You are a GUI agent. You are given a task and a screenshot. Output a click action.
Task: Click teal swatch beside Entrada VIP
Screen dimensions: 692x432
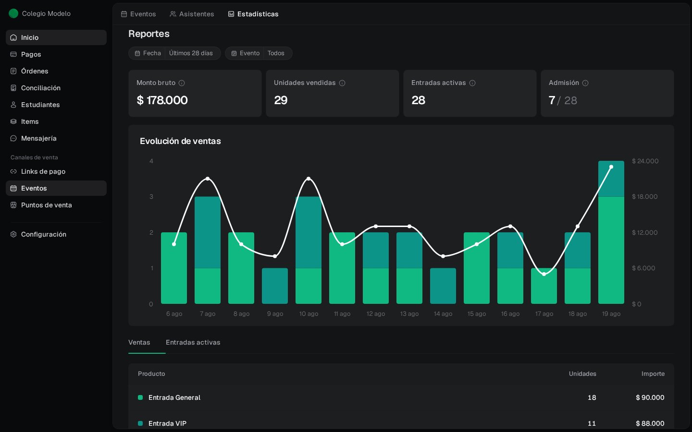140,423
